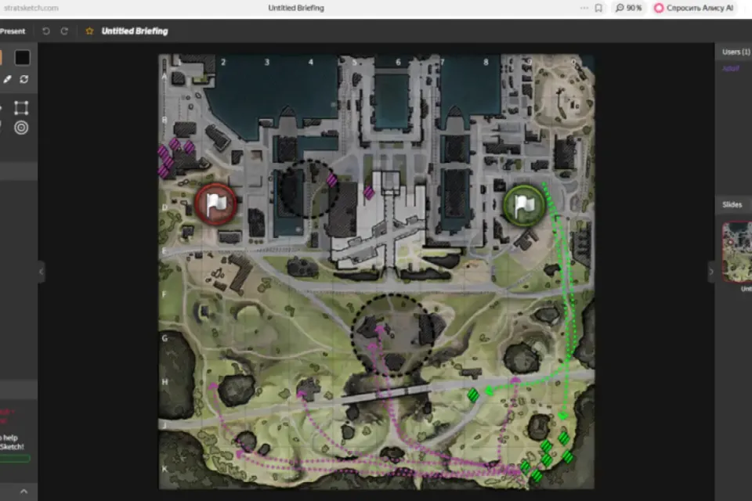Image resolution: width=752 pixels, height=501 pixels.
Task: Expand the bottom-left chevron panel
Action: 24,492
